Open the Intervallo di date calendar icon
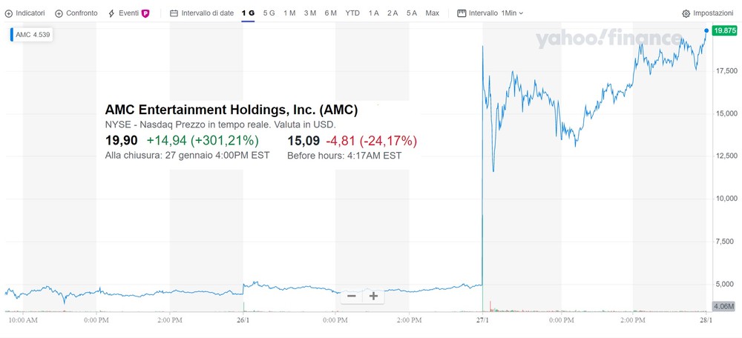The height and width of the screenshot is (338, 742). pos(174,13)
